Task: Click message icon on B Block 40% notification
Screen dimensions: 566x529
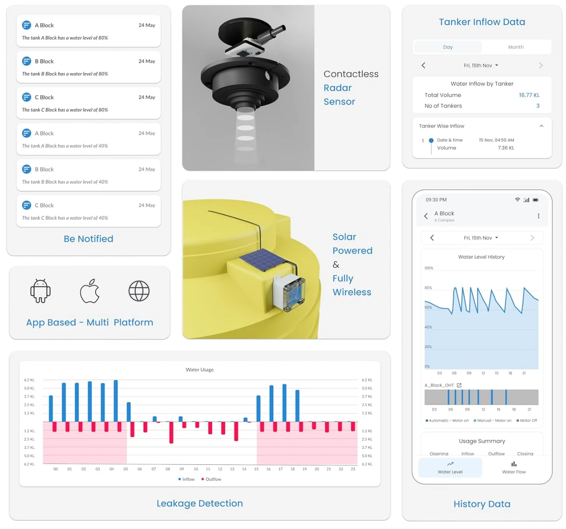Action: point(26,169)
